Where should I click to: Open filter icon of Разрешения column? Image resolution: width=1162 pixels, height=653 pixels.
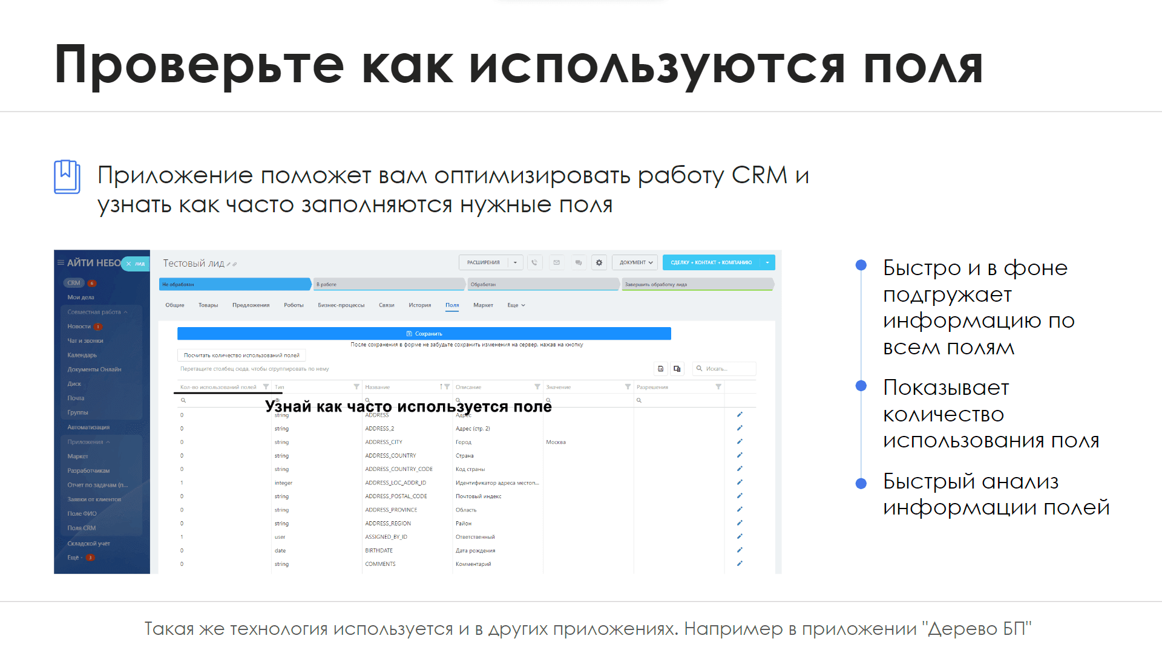pos(718,387)
